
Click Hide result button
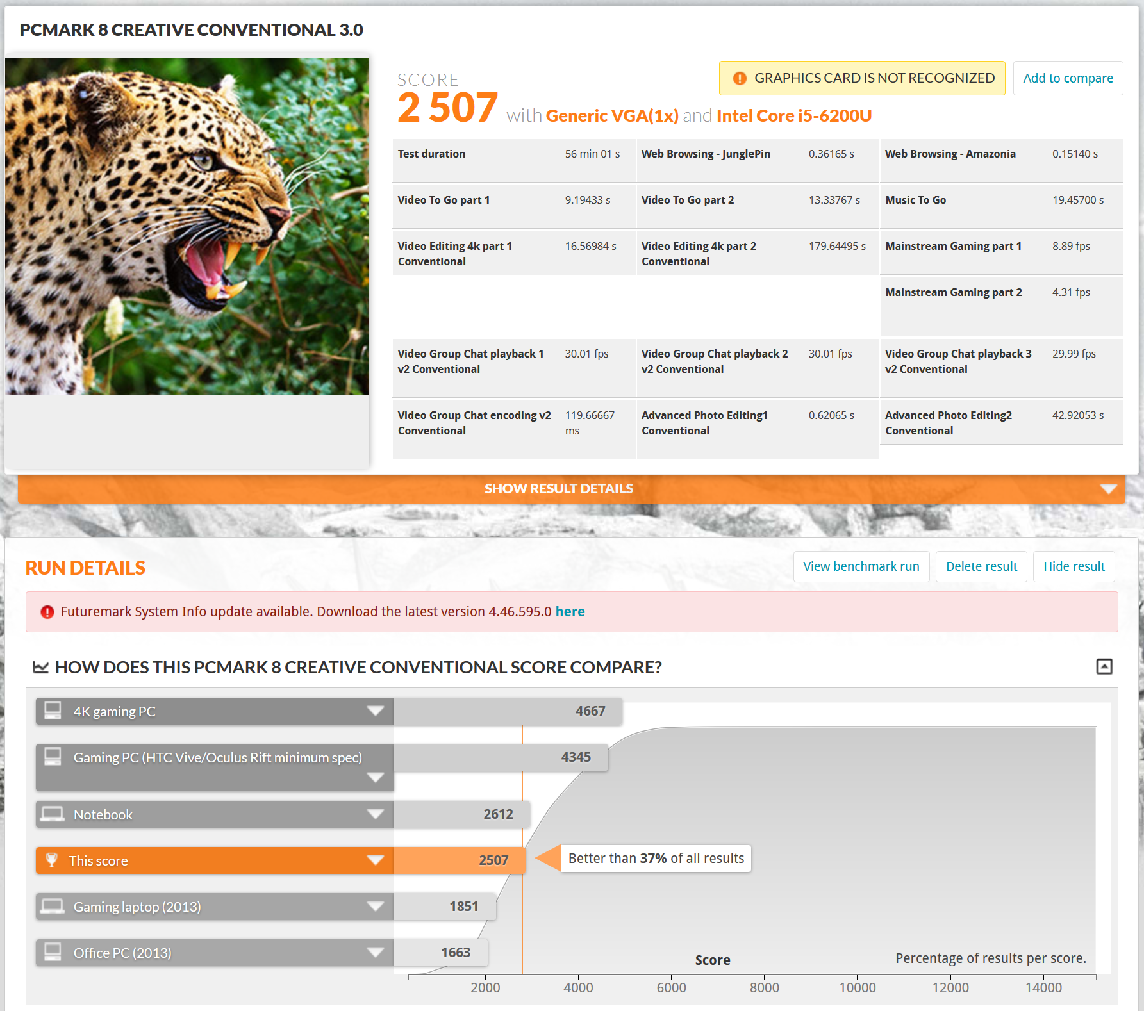pyautogui.click(x=1074, y=566)
